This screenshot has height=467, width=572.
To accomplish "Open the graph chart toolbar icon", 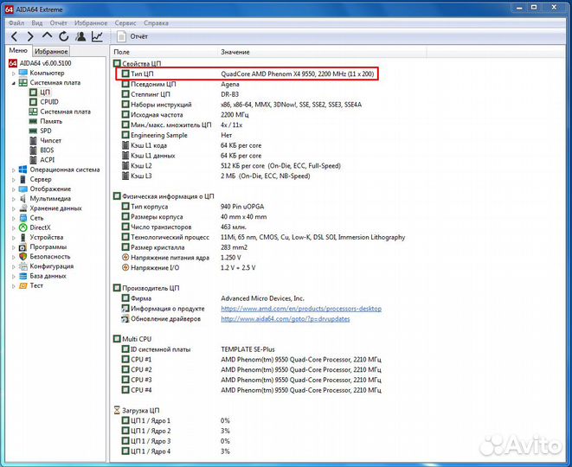I will click(x=97, y=36).
